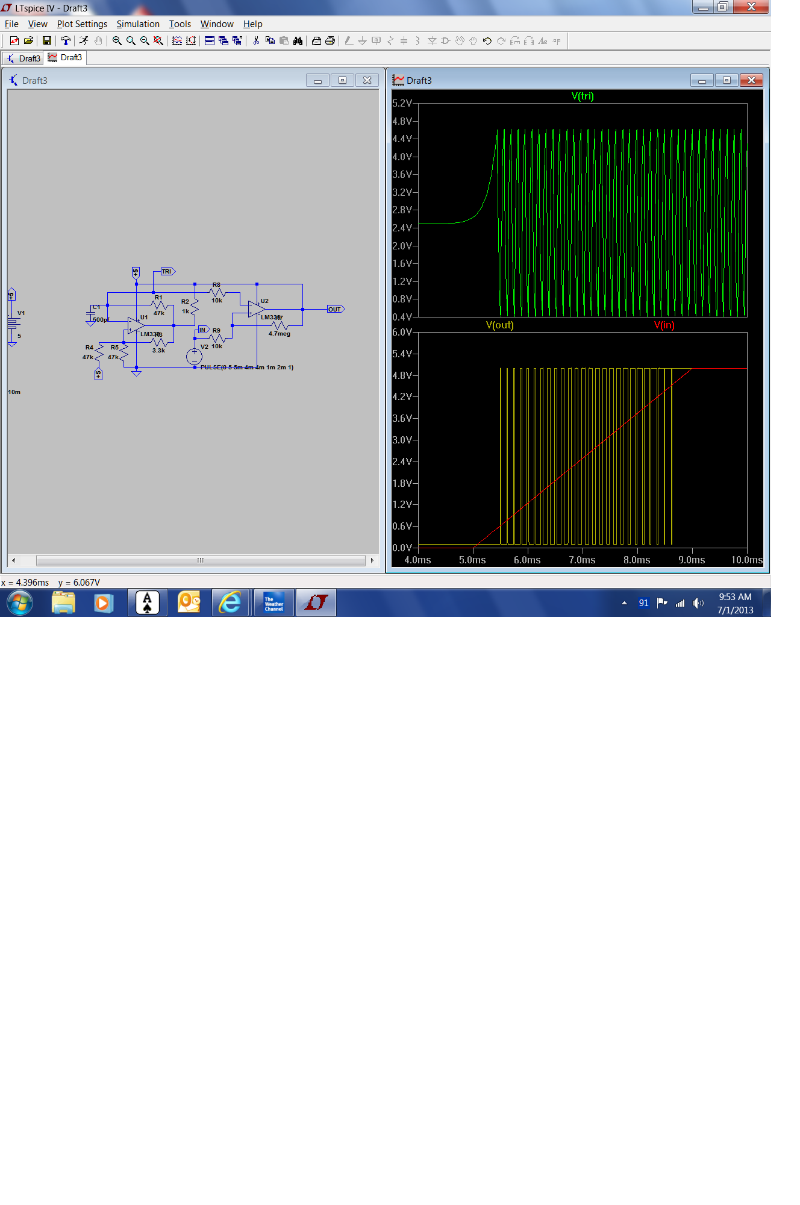
Task: Open Internet Explorer from the taskbar
Action: pyautogui.click(x=230, y=602)
